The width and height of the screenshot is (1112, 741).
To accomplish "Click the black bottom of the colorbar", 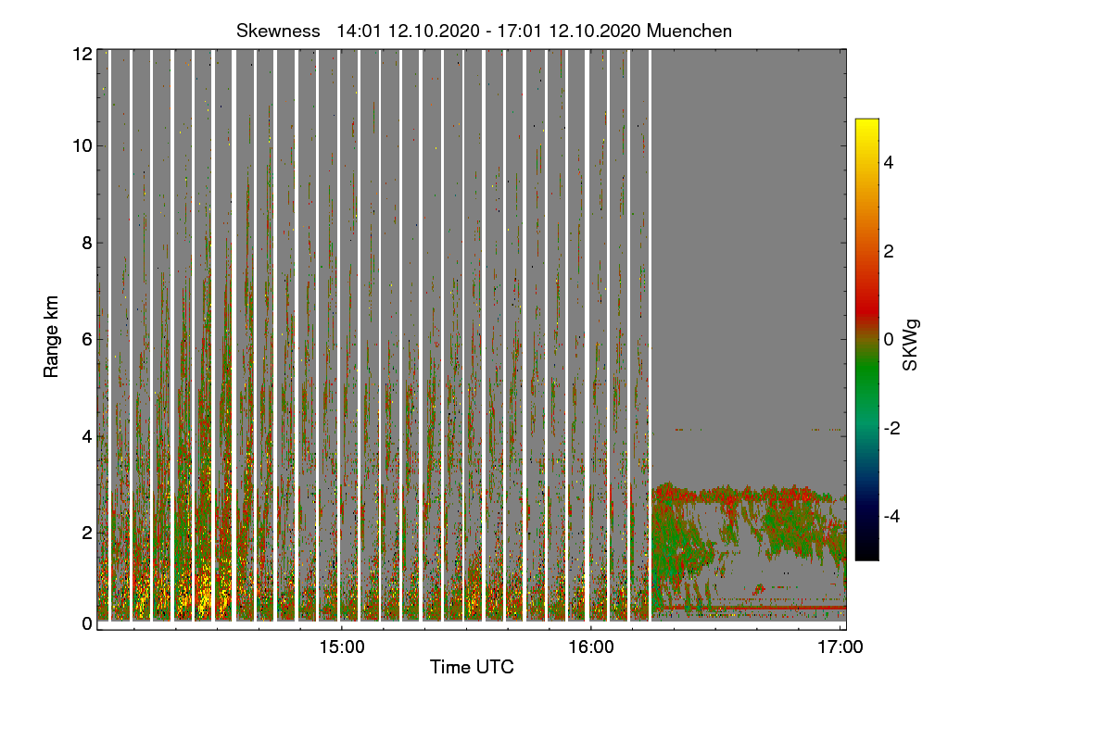I will tap(866, 548).
